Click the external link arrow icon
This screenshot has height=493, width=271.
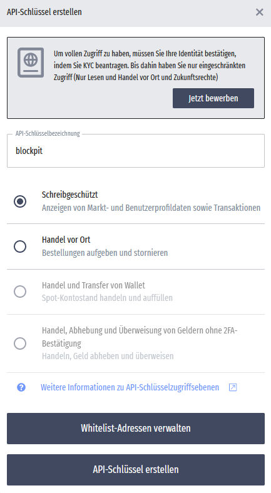(233, 387)
